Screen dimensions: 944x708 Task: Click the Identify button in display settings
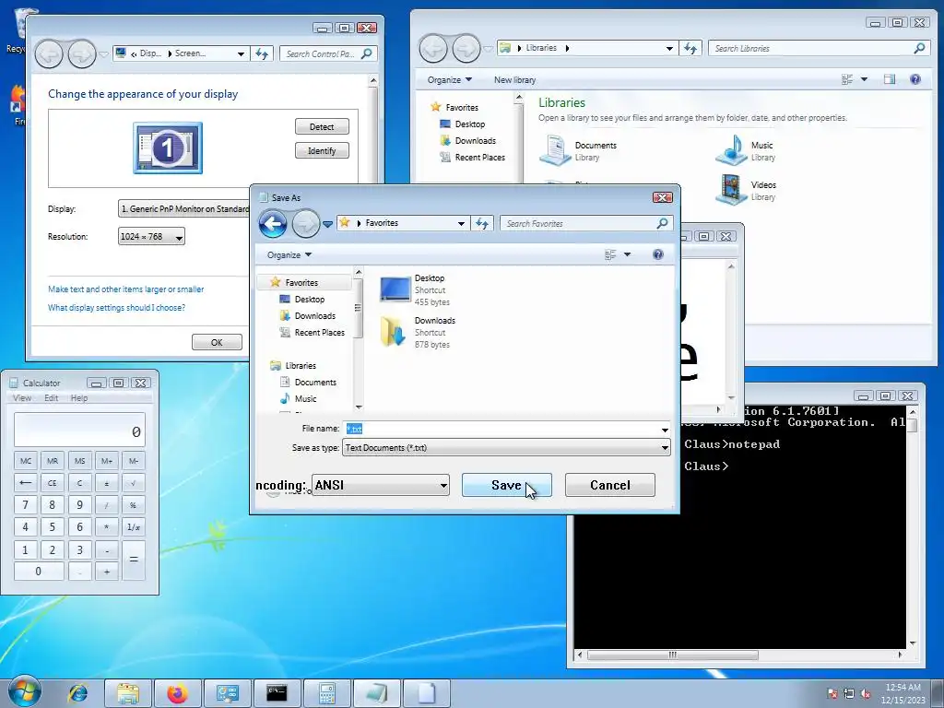pyautogui.click(x=322, y=150)
